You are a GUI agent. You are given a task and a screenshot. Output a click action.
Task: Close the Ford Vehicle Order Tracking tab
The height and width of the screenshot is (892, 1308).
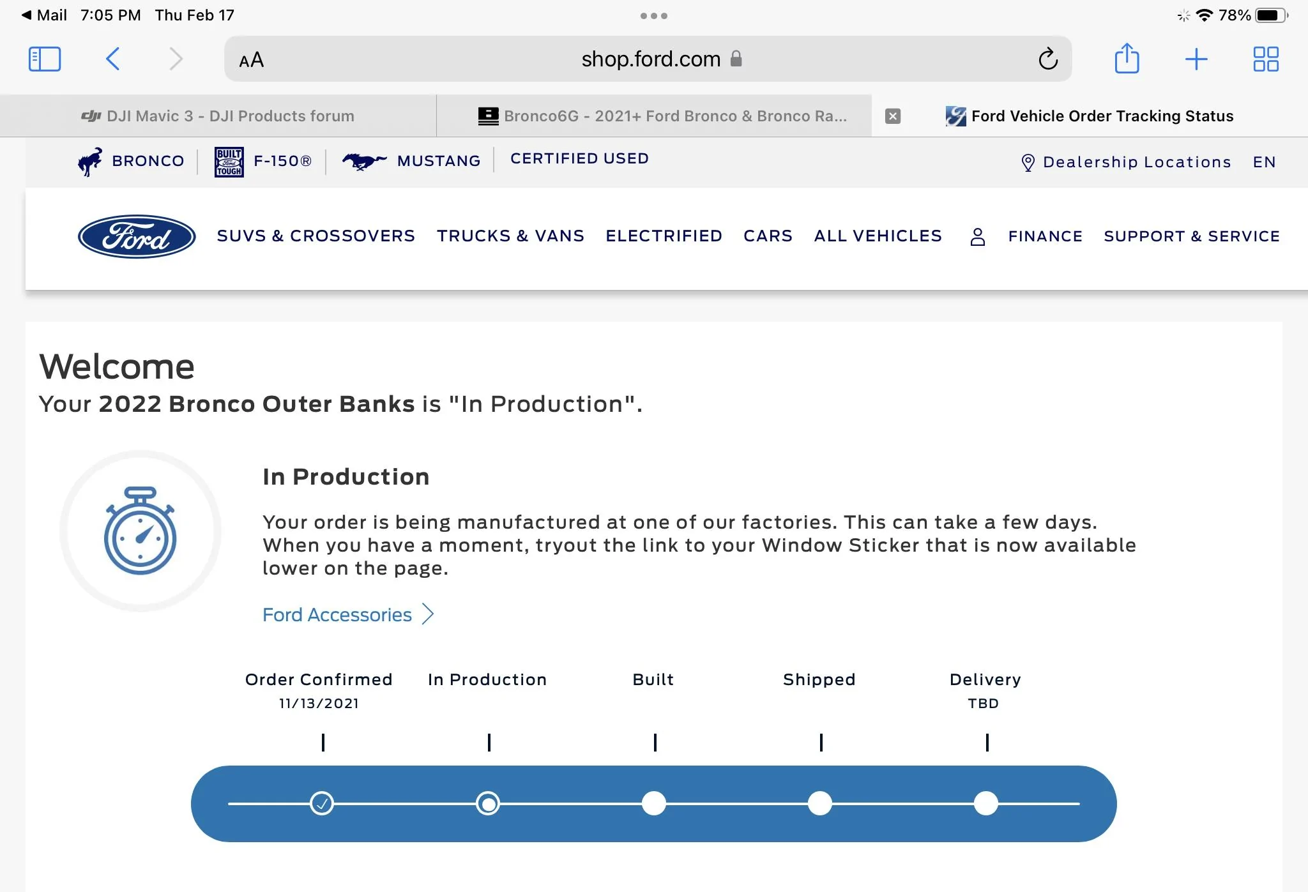click(x=893, y=116)
